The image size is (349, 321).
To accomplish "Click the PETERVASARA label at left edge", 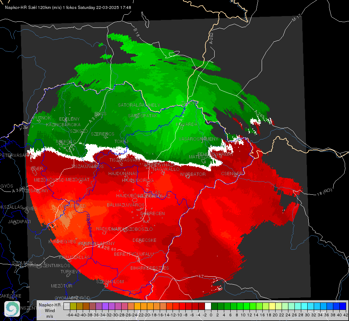I will click(15, 155).
